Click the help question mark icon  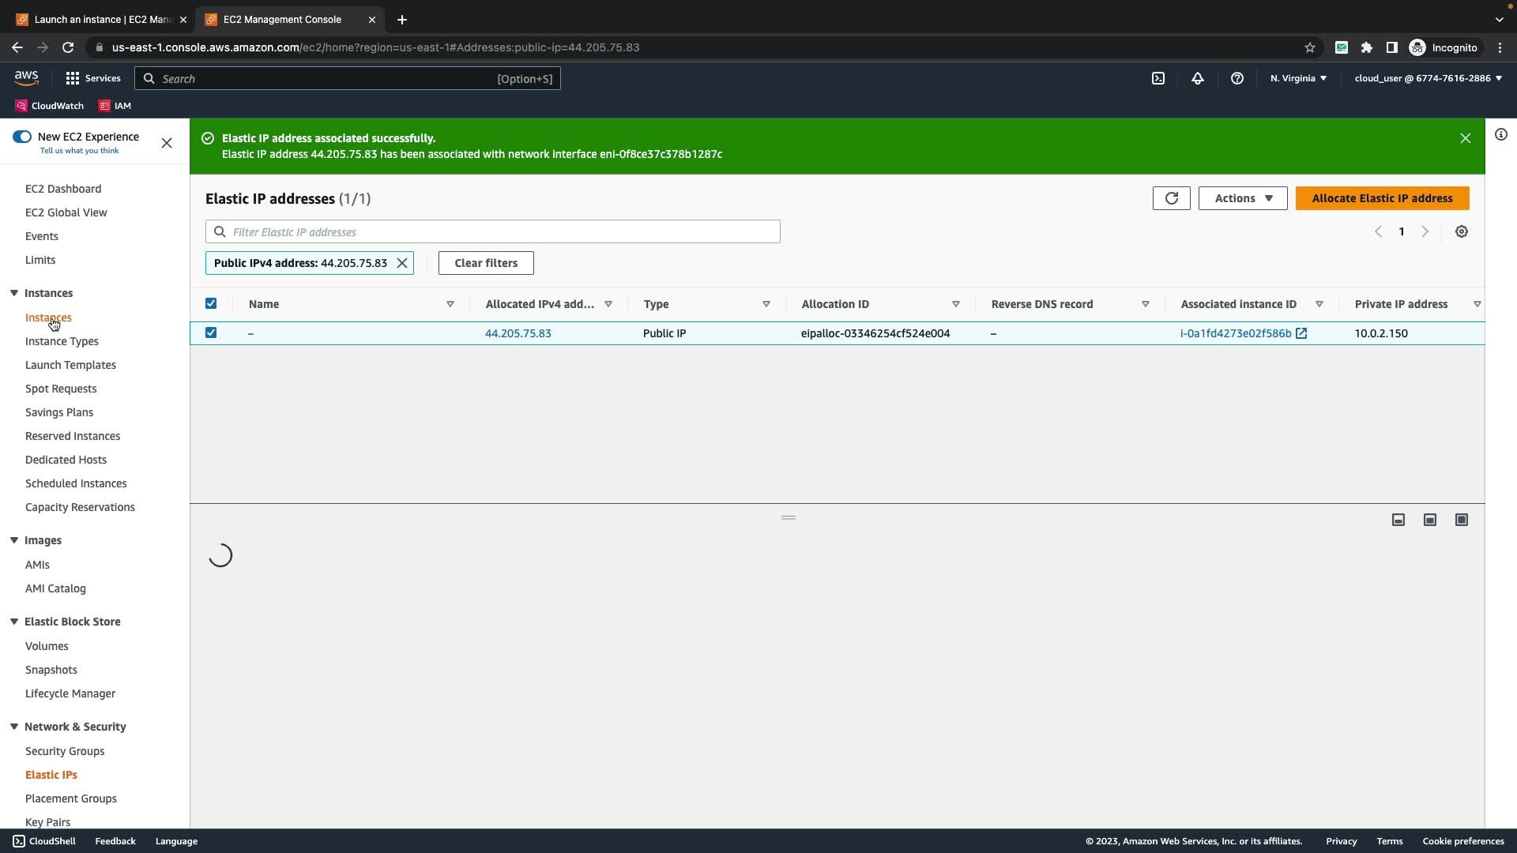(x=1237, y=78)
